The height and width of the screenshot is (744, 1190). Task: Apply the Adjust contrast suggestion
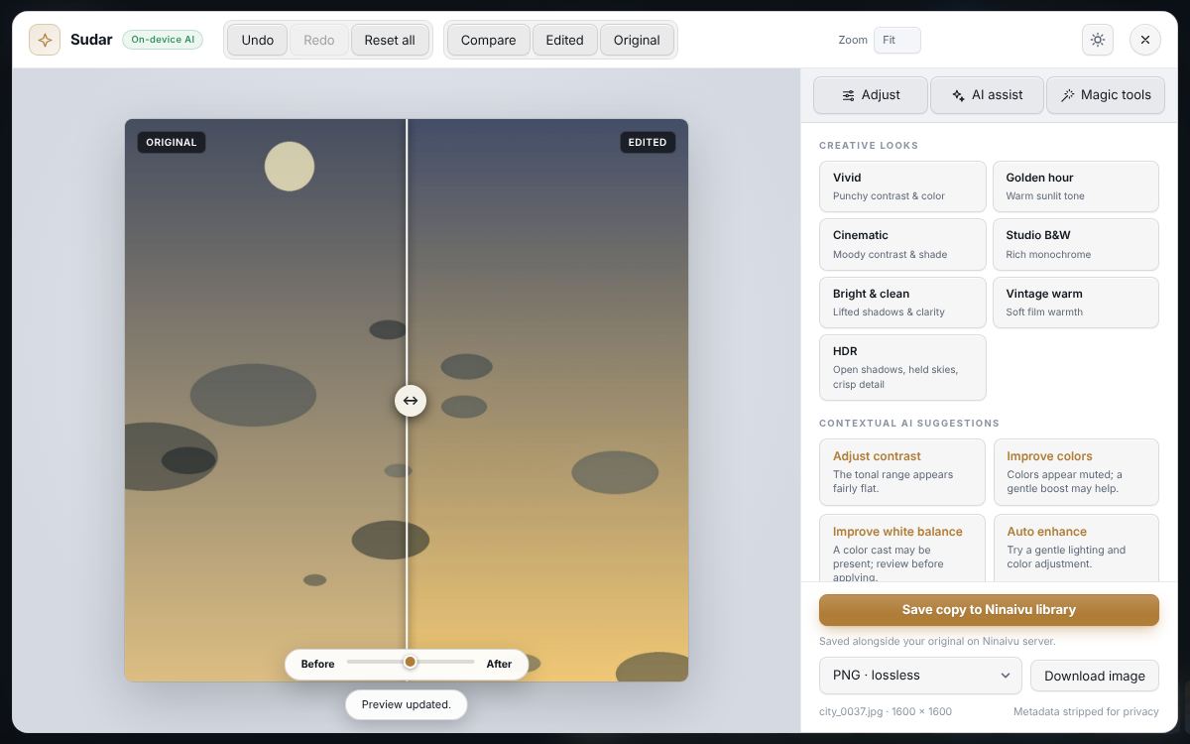point(902,472)
